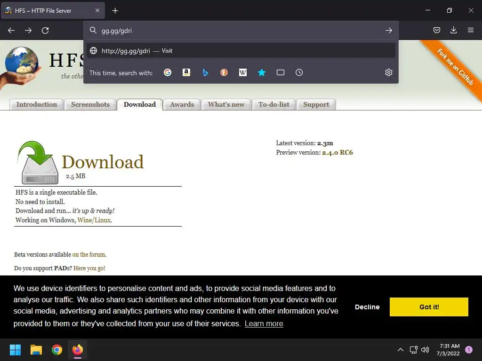Show hidden system tray icons
This screenshot has height=361, width=482.
400,350
